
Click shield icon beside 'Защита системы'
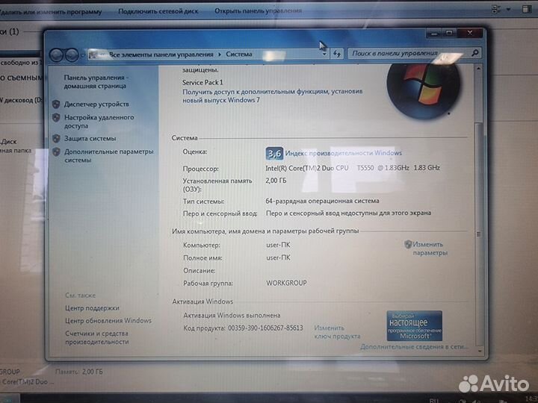(56, 139)
